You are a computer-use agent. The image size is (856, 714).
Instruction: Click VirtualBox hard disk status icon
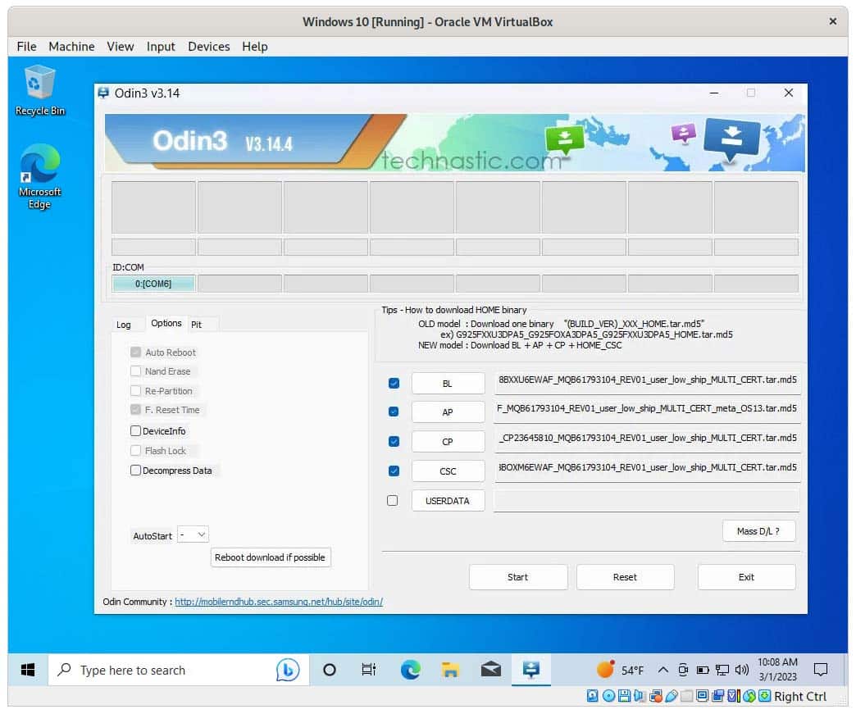click(592, 696)
